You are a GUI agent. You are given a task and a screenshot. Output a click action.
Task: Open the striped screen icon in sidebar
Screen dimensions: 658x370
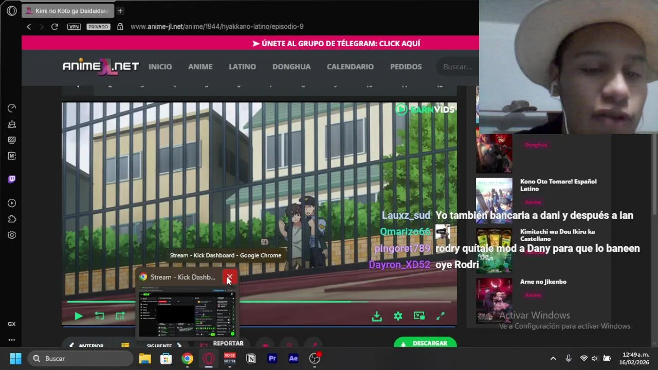(x=12, y=140)
